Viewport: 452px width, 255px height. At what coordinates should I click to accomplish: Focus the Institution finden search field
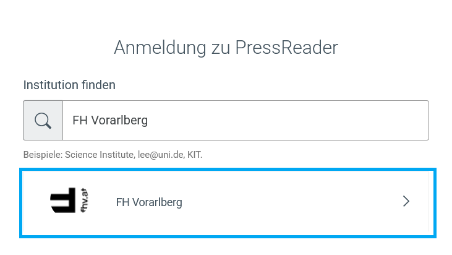(245, 120)
